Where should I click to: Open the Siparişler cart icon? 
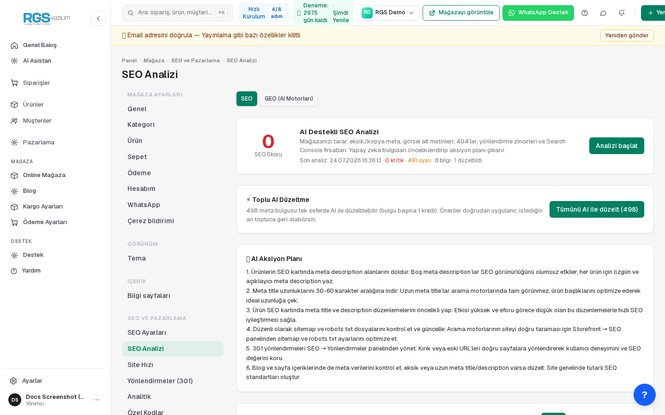click(x=14, y=83)
